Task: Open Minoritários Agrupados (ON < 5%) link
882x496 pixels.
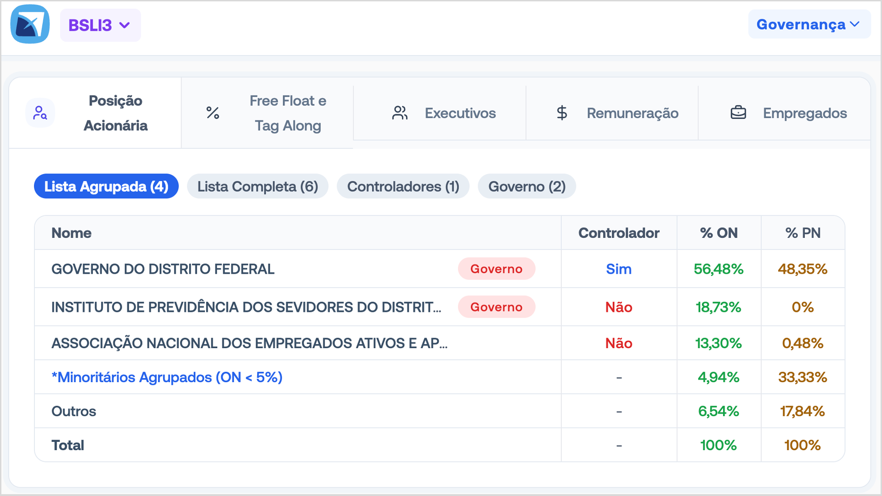Action: click(167, 378)
